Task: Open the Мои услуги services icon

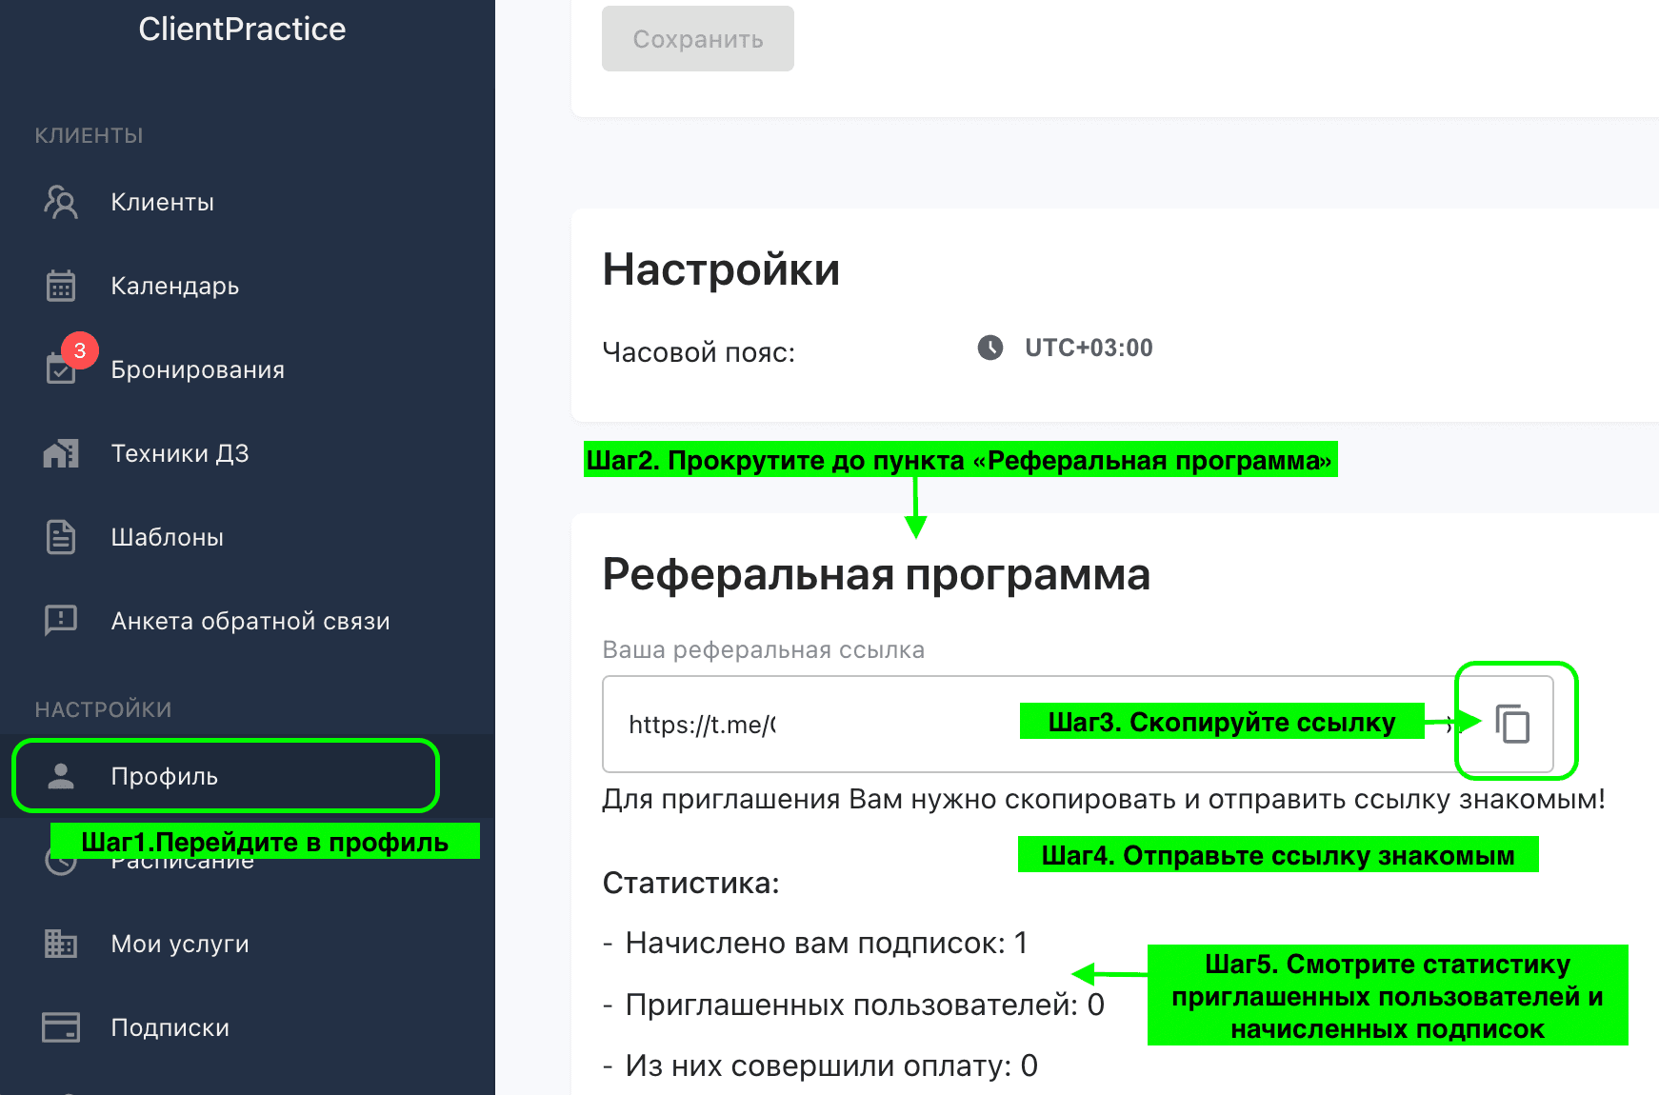Action: (x=60, y=944)
